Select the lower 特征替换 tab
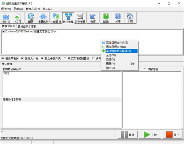Viewport: 184px width, 144px height. click(7, 64)
